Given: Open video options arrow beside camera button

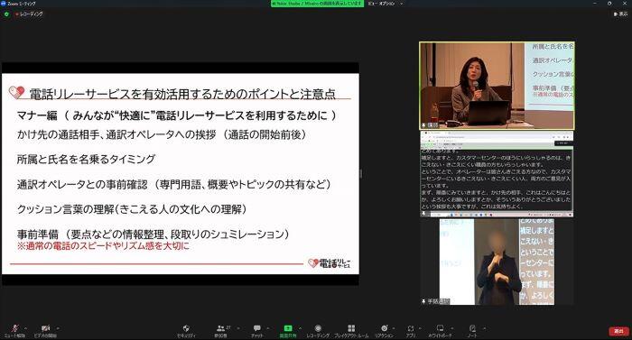Looking at the screenshot, I should click(x=58, y=328).
